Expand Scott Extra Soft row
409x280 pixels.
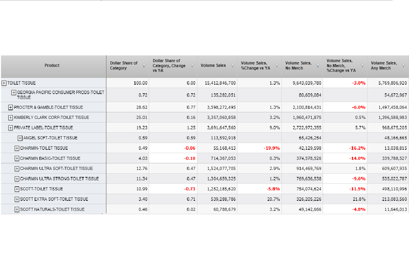pos(17,199)
